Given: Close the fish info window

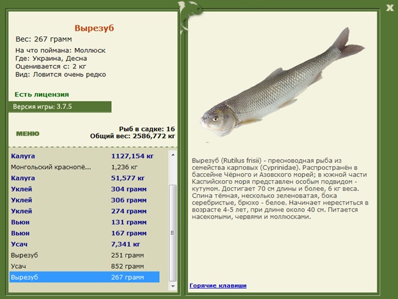Looking at the screenshot, I should coord(390,8).
